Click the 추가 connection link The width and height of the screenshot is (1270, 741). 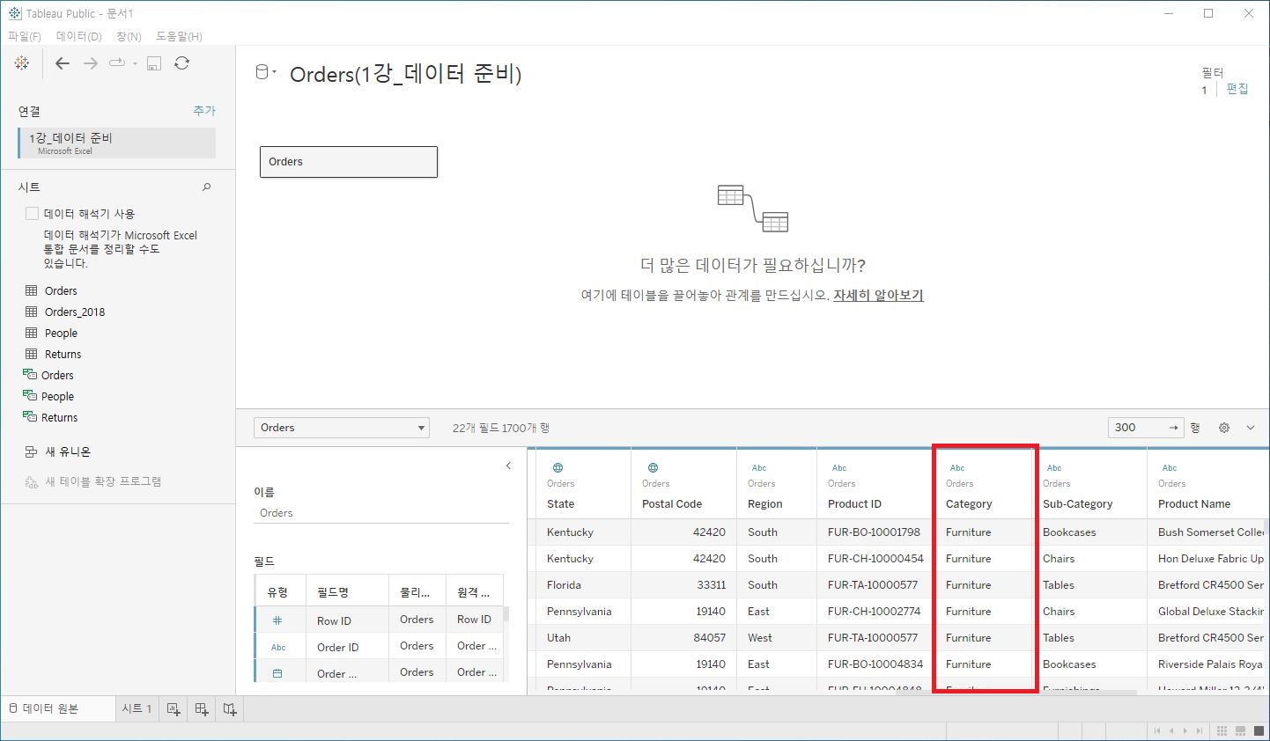204,110
